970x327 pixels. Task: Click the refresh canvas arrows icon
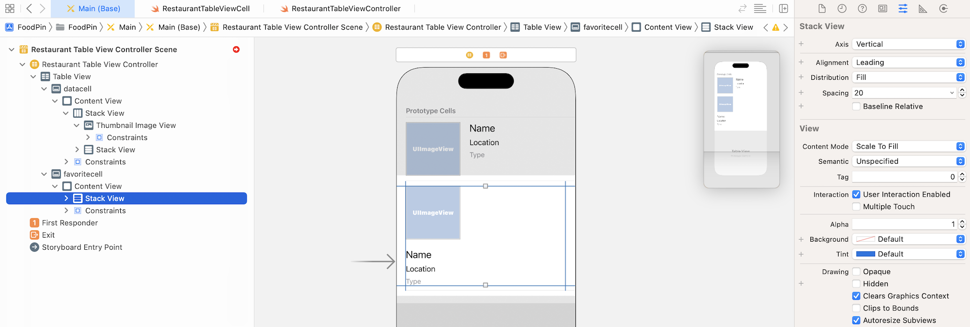pos(742,9)
